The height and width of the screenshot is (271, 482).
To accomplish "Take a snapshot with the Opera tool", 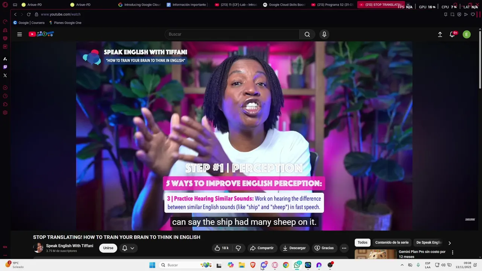I will (x=452, y=14).
